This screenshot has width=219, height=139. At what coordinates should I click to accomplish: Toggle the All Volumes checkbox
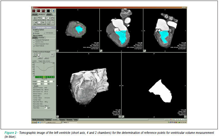(x=44, y=33)
